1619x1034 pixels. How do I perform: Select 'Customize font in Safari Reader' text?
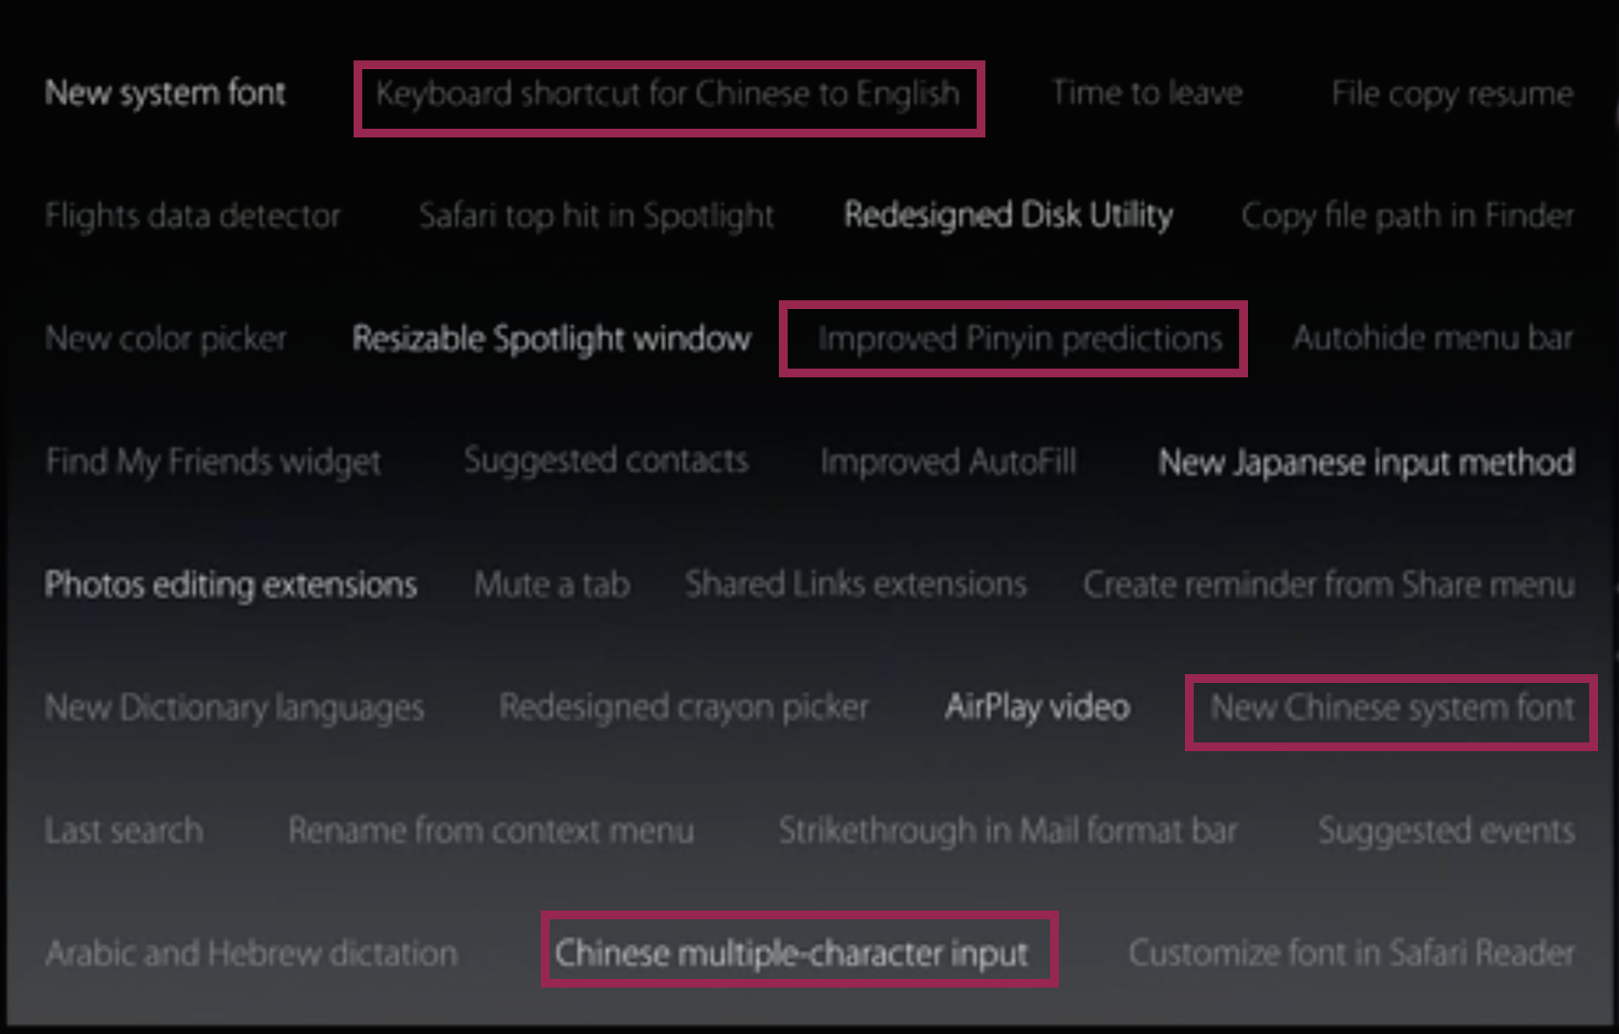[1351, 953]
